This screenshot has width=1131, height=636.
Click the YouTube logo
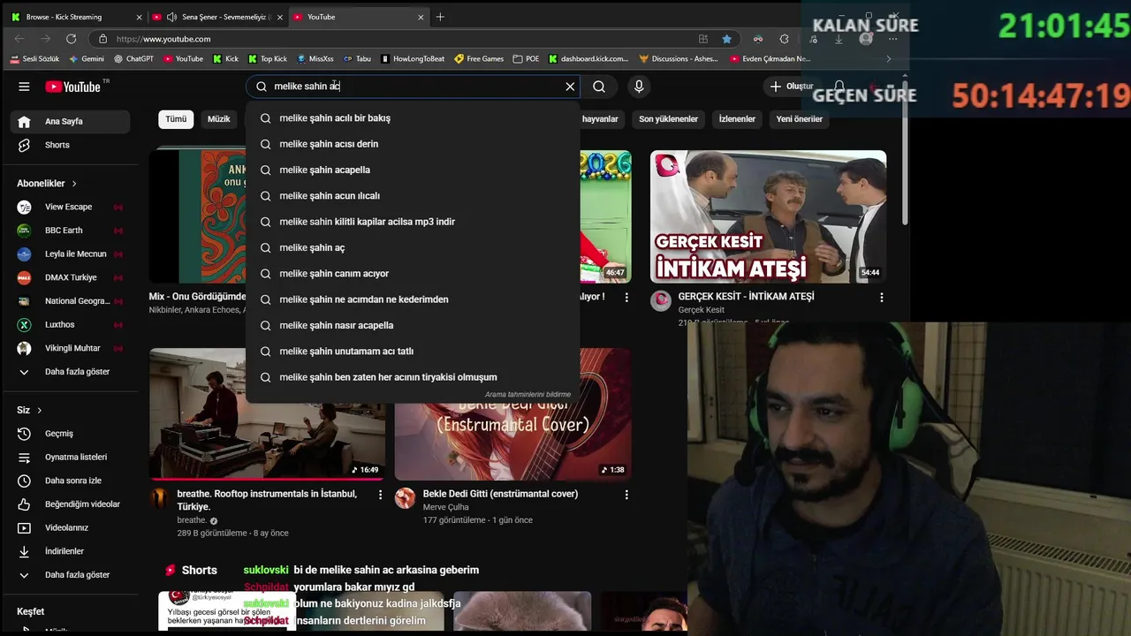point(73,87)
